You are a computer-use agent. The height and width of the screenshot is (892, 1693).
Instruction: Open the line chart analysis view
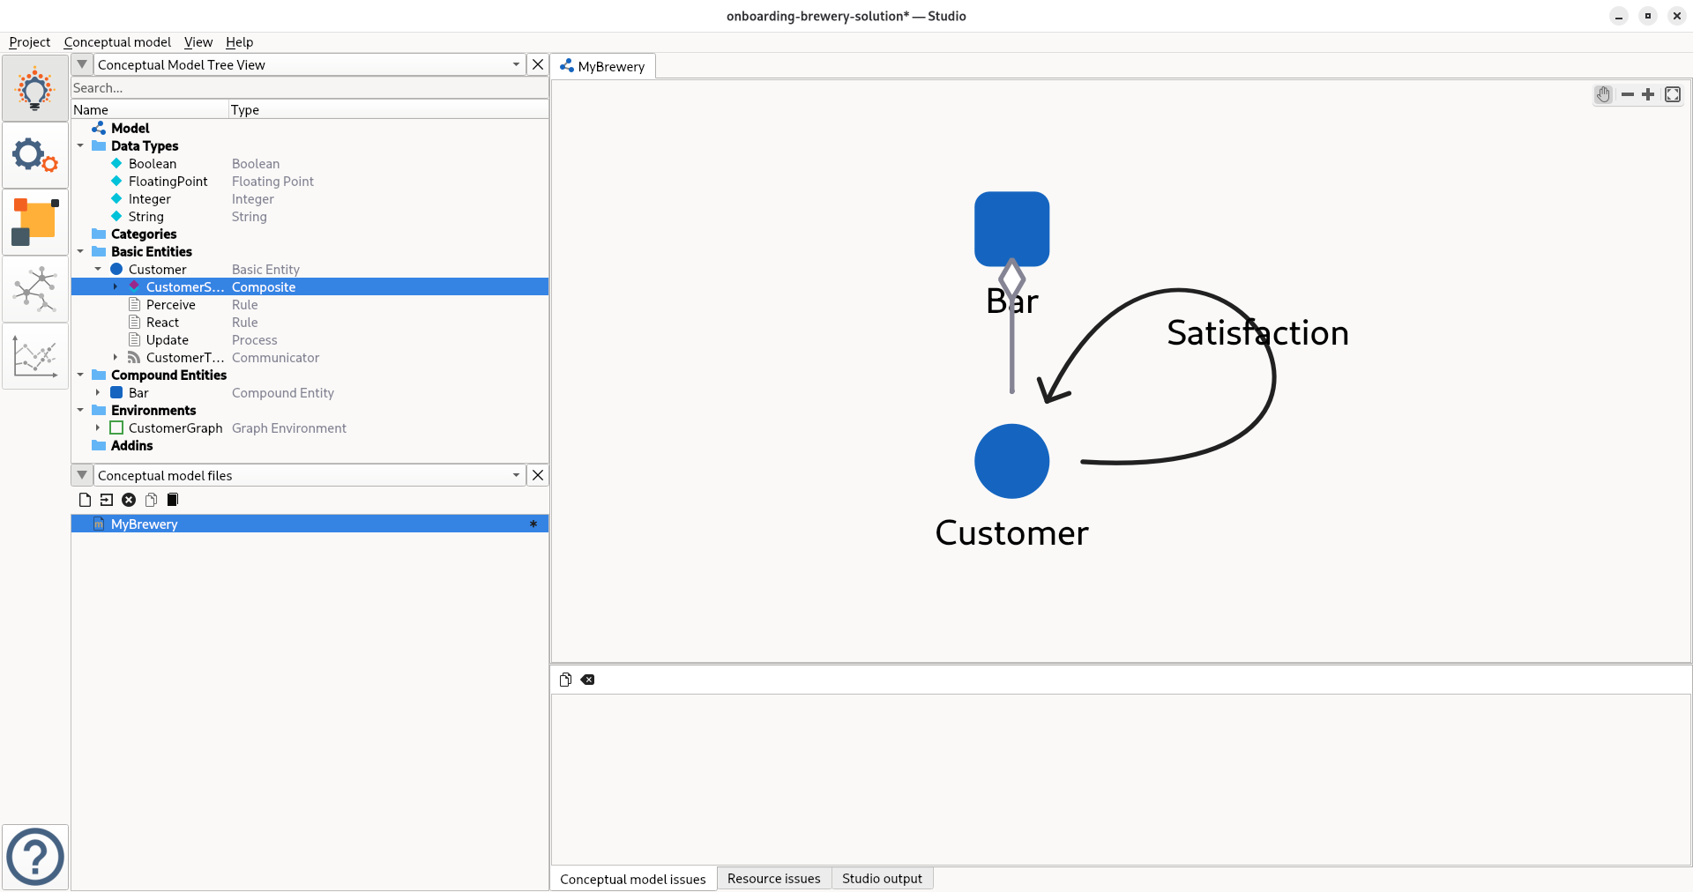[35, 356]
